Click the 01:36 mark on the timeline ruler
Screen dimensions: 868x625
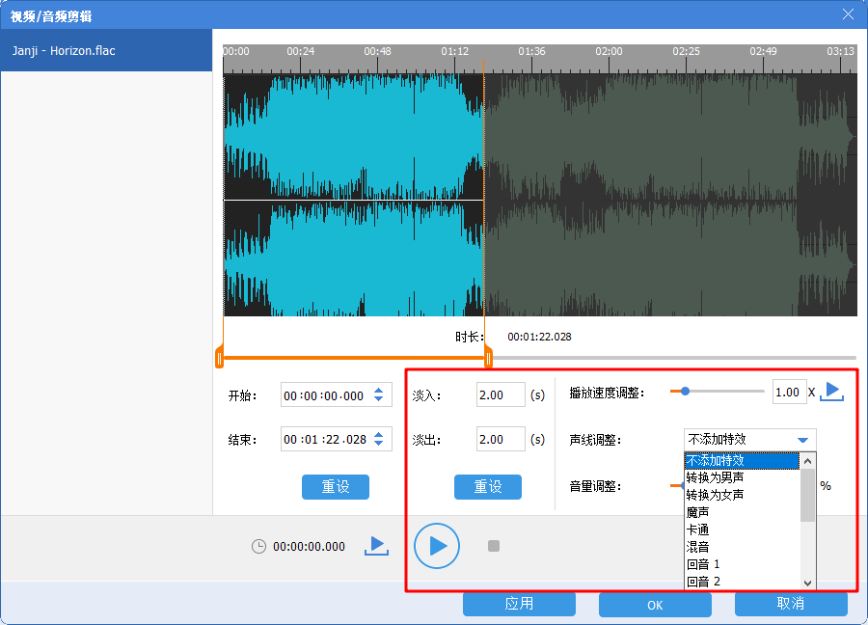531,51
